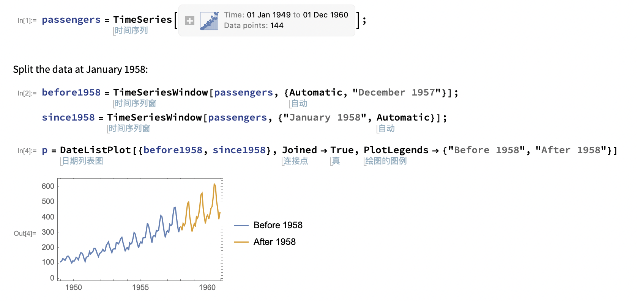Select the In[2]:= cell label
637x301 pixels.
point(27,93)
